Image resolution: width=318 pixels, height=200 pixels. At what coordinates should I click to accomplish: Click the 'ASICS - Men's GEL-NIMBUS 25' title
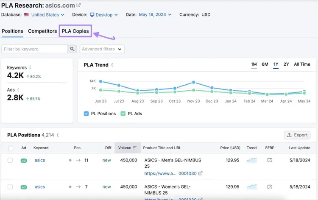tap(173, 163)
